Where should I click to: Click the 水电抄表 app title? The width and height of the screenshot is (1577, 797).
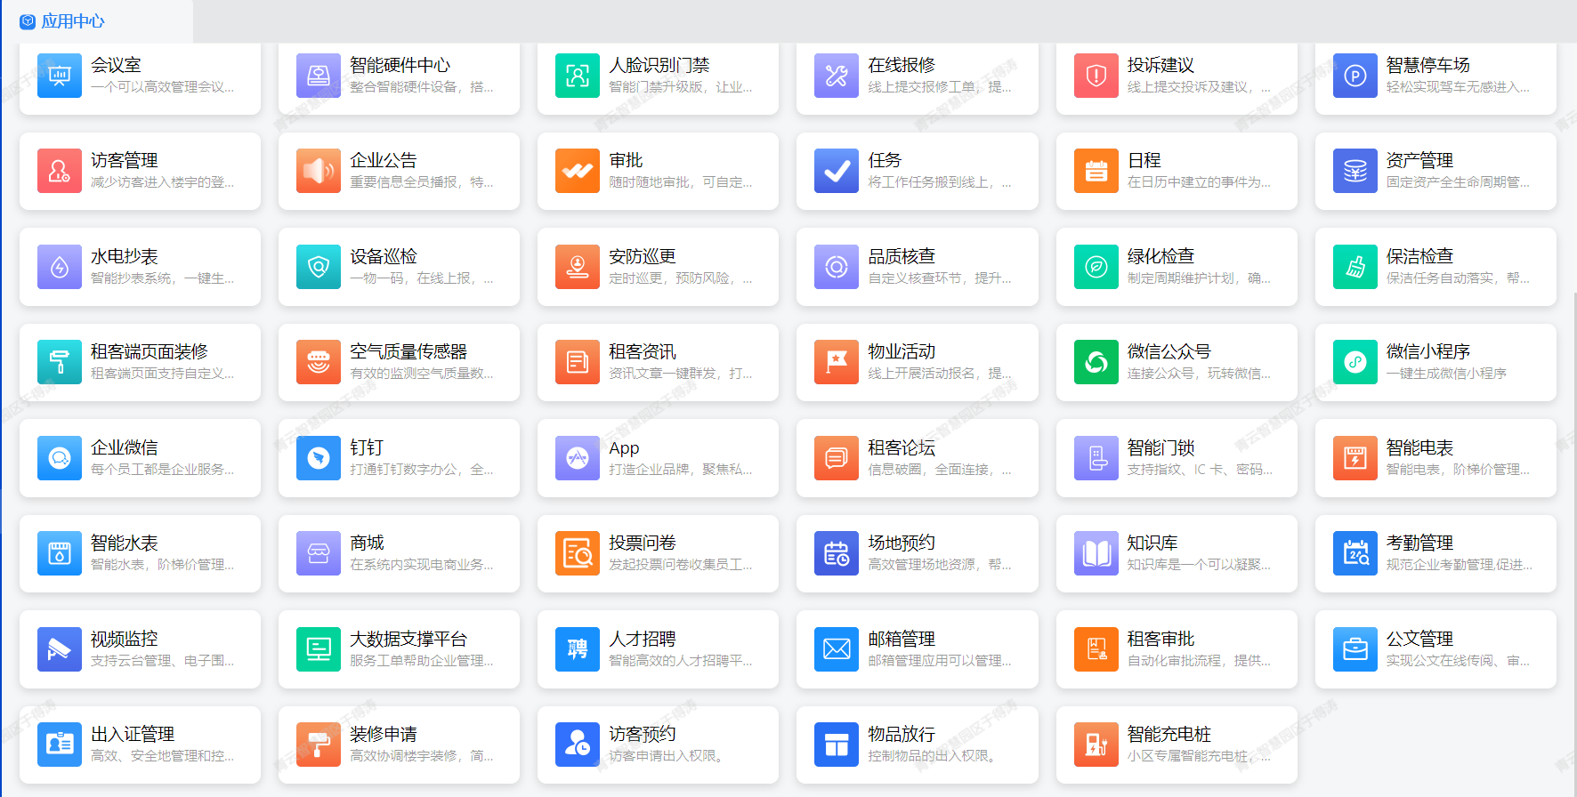click(125, 256)
